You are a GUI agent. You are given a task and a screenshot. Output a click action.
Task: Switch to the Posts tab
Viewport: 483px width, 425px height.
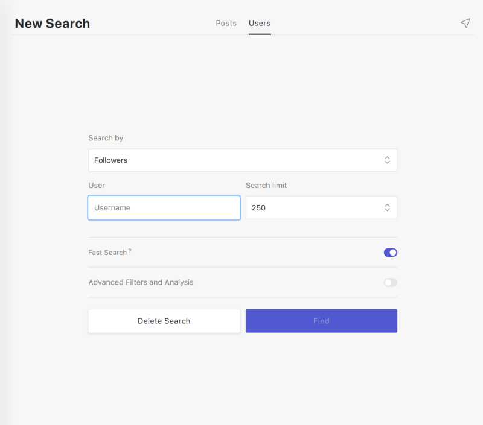226,23
